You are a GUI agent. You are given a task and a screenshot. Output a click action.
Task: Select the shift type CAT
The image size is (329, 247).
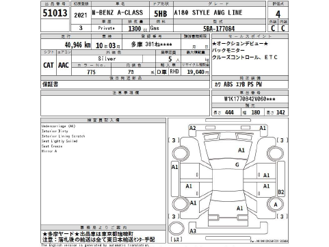[x=49, y=65]
